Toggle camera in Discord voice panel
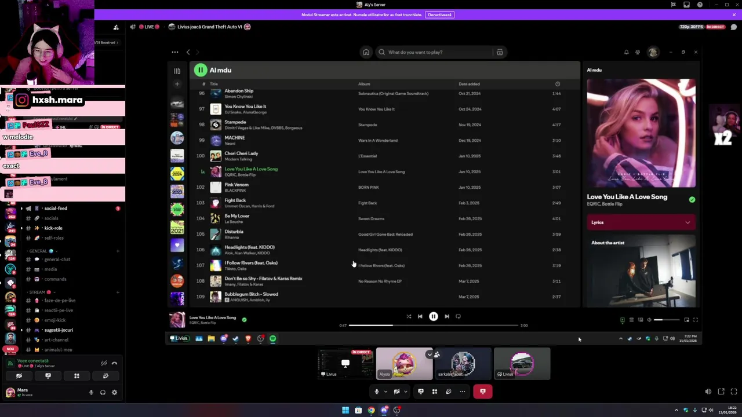Screen dimensions: 742x417 [19, 376]
